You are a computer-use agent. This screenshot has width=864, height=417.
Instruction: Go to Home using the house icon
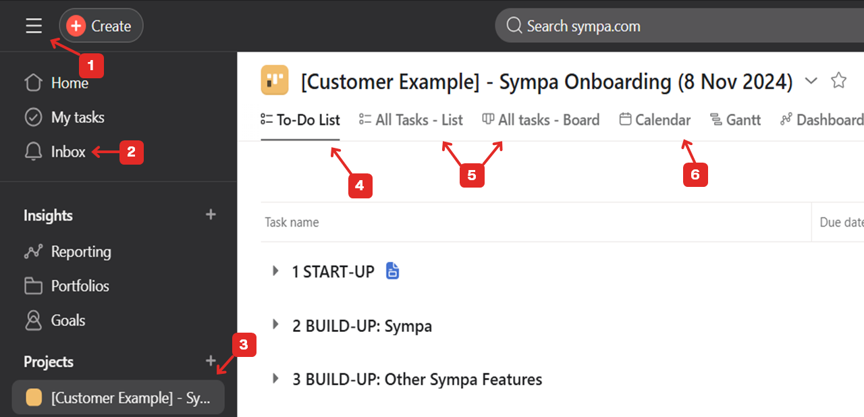coord(32,82)
